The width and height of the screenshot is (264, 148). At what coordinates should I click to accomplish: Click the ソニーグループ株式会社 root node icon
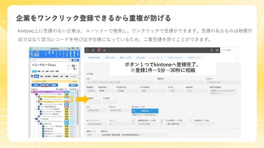(34, 92)
